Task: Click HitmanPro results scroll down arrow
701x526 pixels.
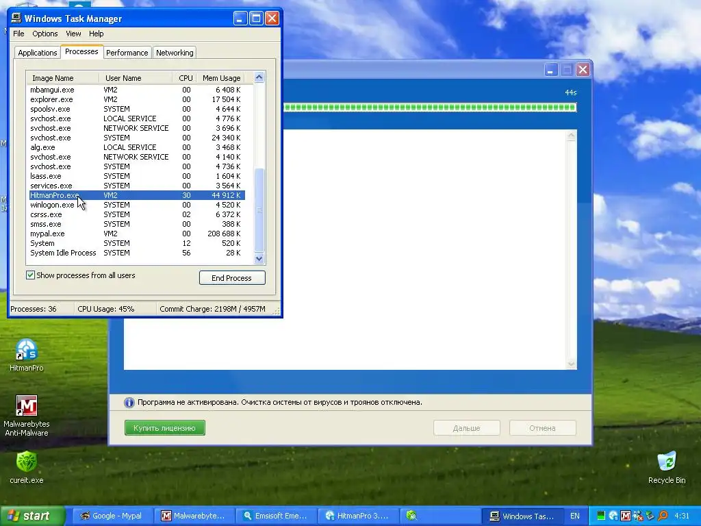Action: (x=572, y=364)
